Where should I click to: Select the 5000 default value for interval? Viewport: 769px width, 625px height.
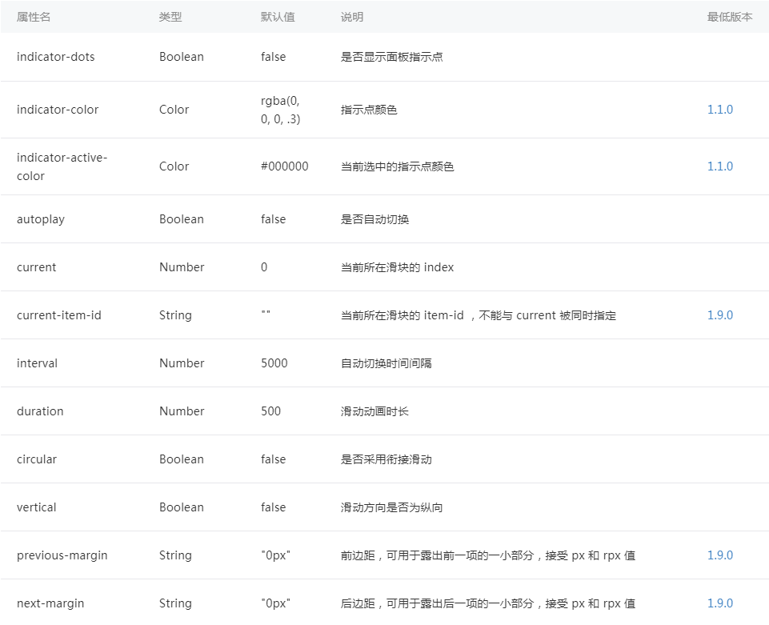tap(274, 363)
